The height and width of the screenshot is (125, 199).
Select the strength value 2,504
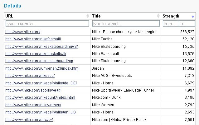pyautogui.click(x=189, y=120)
